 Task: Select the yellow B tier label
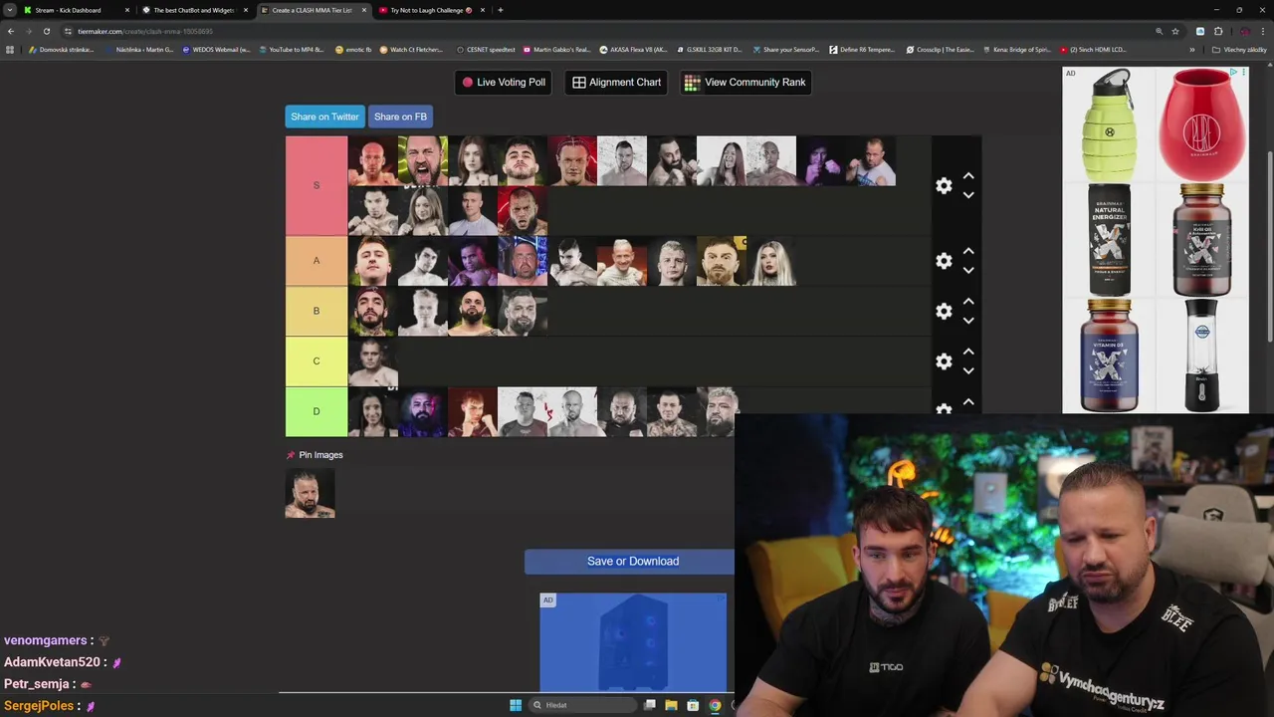coord(317,311)
